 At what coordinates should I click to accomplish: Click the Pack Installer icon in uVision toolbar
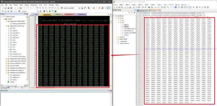point(55,11)
